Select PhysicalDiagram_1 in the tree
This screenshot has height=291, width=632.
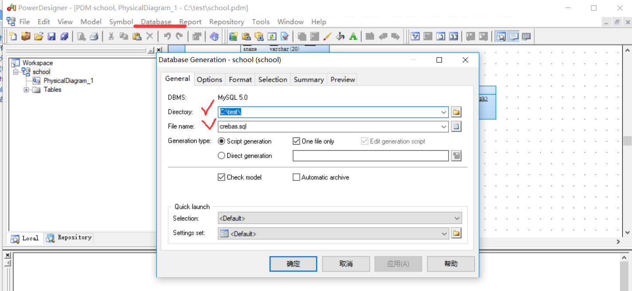point(68,81)
